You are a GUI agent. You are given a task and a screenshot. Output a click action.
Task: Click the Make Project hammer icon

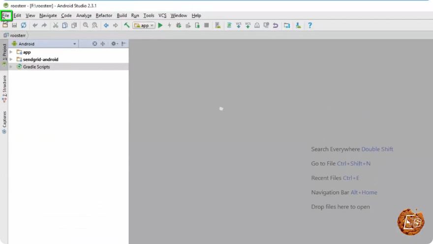(127, 26)
